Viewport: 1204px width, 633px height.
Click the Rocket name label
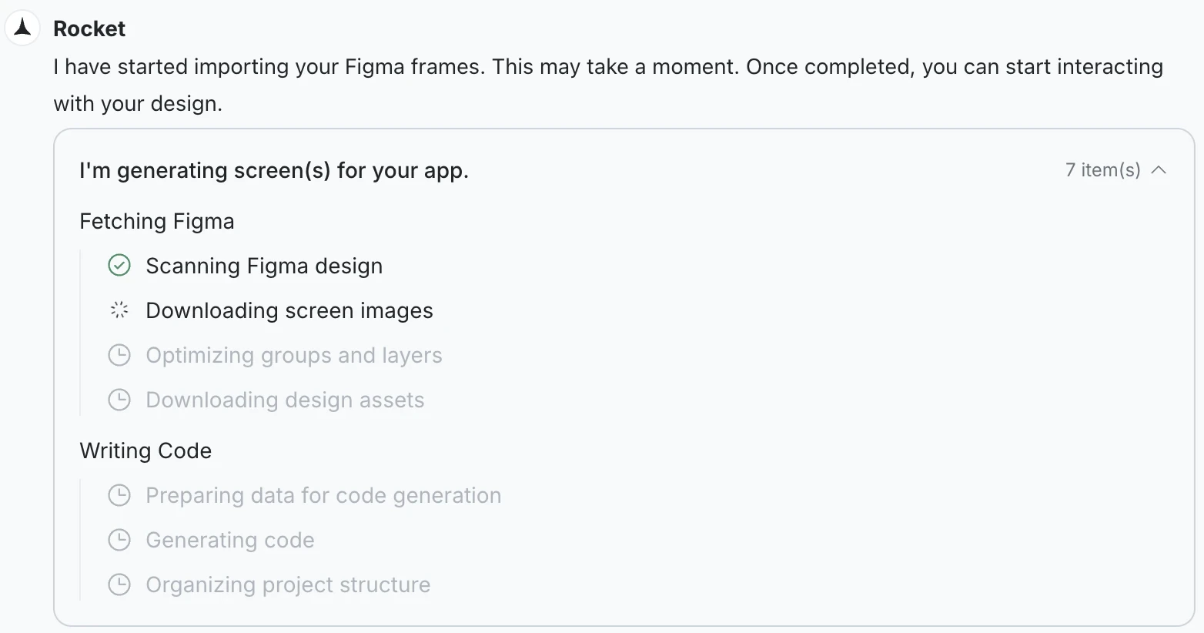coord(89,28)
